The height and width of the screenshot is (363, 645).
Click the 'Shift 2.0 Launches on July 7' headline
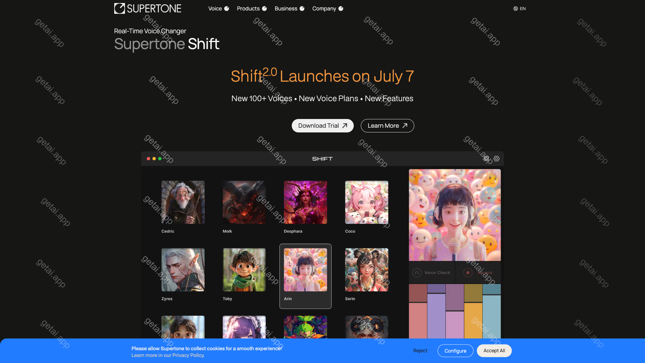click(x=322, y=76)
